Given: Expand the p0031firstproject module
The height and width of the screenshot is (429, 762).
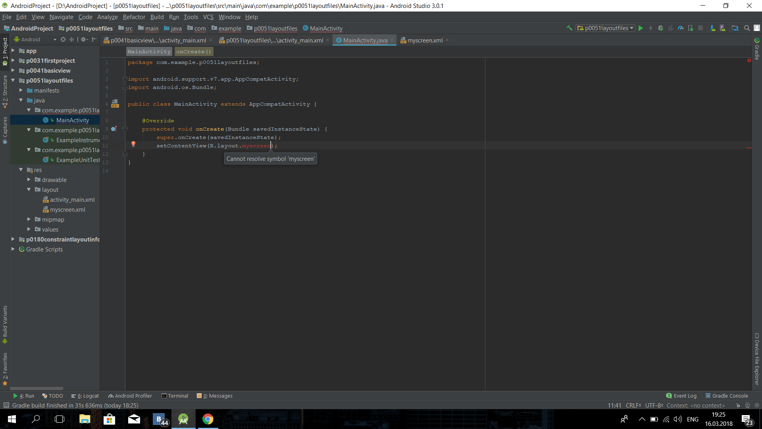Looking at the screenshot, I should pos(13,60).
